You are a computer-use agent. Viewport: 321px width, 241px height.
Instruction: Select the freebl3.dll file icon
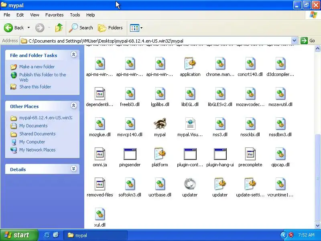click(x=130, y=94)
